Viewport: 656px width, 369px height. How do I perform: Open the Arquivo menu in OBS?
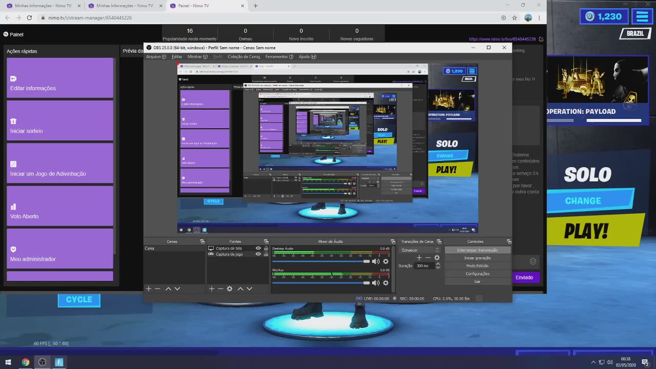pos(156,57)
